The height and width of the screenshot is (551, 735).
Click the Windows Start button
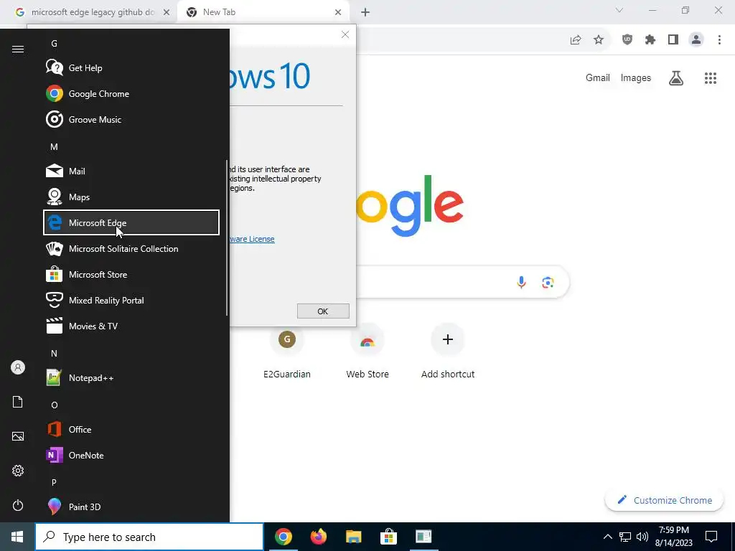17,537
